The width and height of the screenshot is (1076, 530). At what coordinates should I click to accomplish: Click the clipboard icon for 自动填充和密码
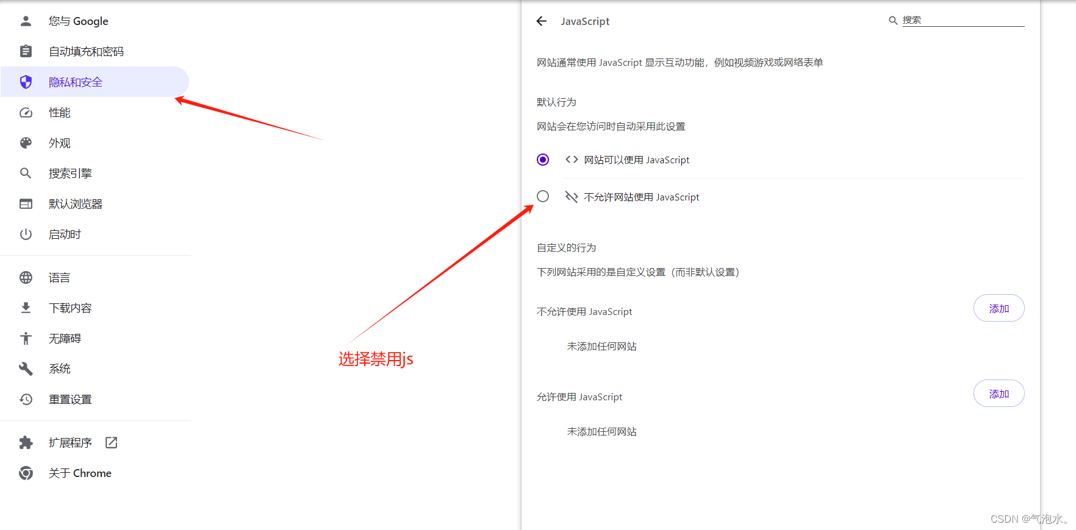pyautogui.click(x=26, y=51)
